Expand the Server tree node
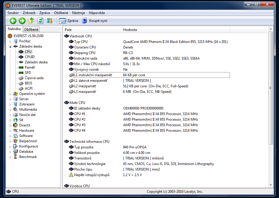Screen dimensions: 279x198 point(10,99)
